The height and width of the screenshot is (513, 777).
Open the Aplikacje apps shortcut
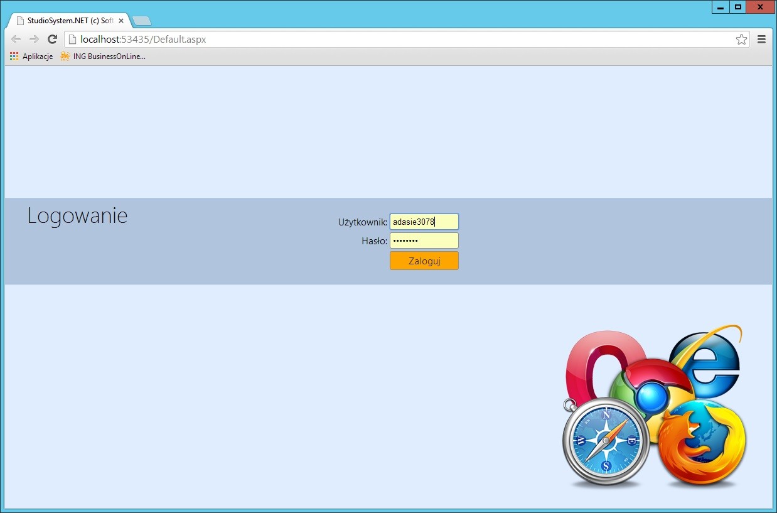point(31,57)
